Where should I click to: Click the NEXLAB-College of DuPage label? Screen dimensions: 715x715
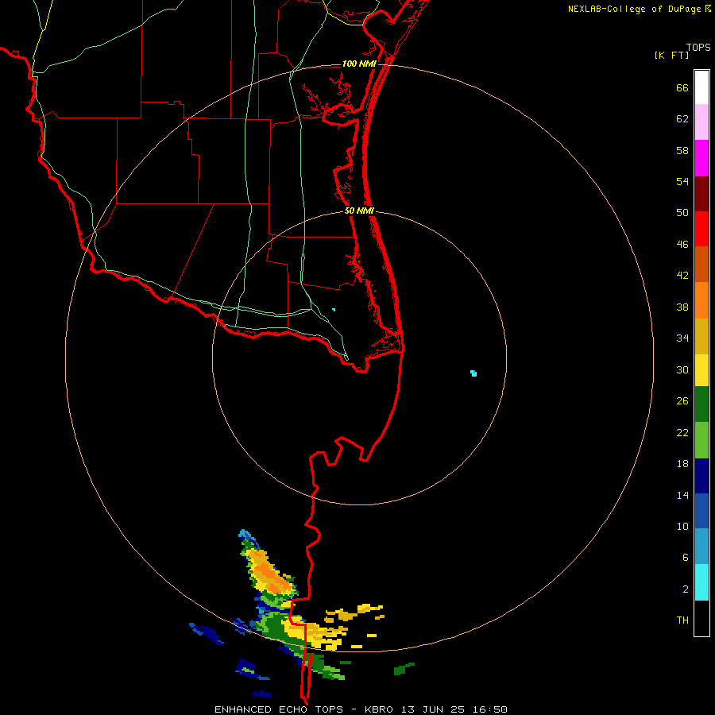[634, 9]
